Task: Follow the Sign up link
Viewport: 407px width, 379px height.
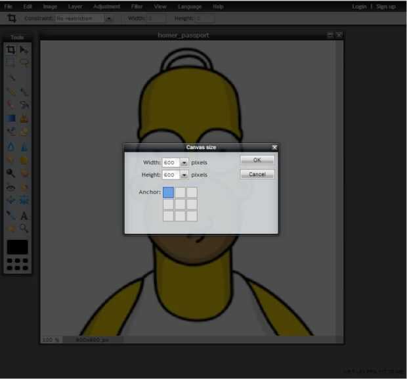Action: 386,7
